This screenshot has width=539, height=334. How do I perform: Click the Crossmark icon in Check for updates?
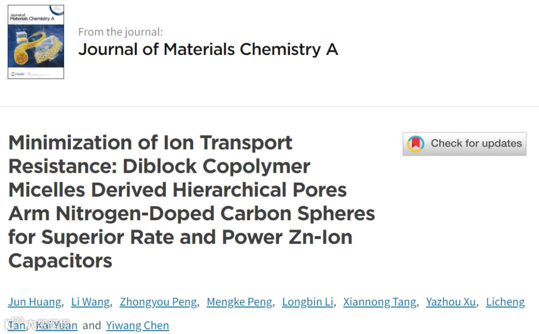[416, 144]
